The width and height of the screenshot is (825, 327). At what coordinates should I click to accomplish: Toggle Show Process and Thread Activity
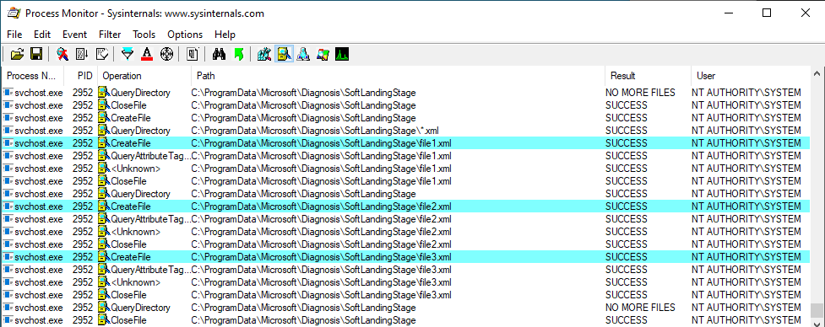point(323,54)
